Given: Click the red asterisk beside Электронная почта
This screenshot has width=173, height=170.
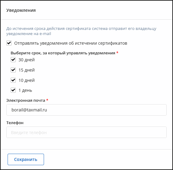Looking at the screenshot, I should (47, 100).
